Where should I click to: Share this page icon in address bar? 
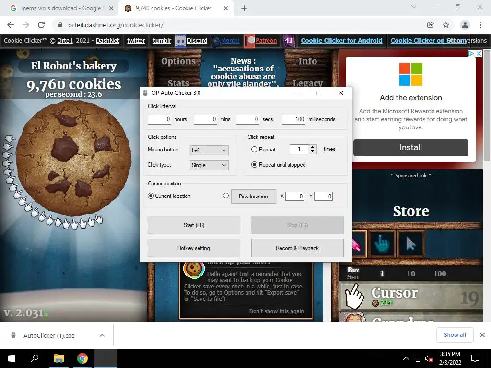click(431, 25)
